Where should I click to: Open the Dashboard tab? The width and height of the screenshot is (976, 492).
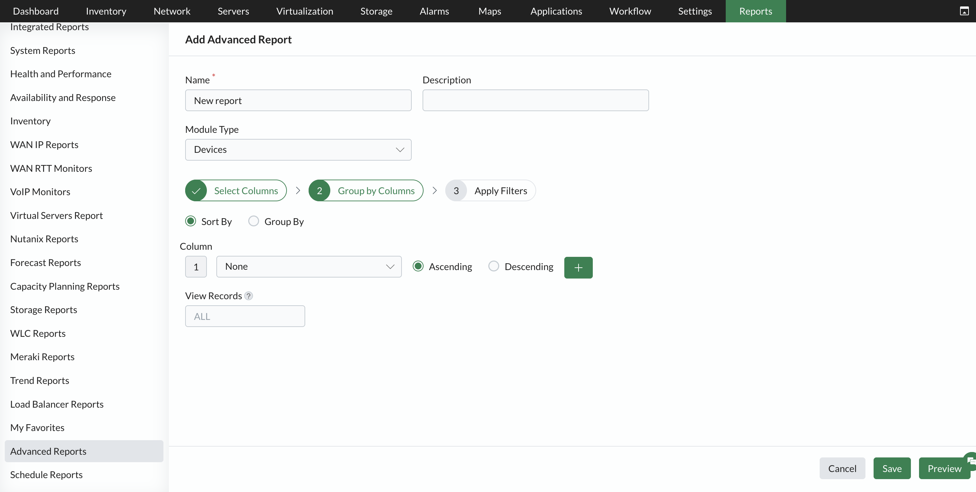[x=36, y=11]
